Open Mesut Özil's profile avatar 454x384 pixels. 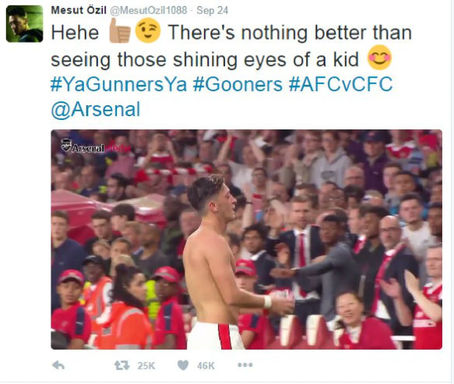[25, 24]
